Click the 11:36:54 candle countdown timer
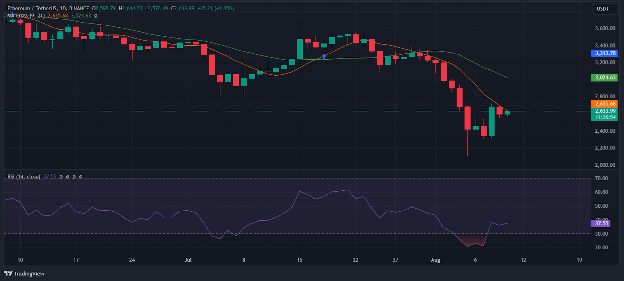The width and height of the screenshot is (624, 281). (x=604, y=117)
